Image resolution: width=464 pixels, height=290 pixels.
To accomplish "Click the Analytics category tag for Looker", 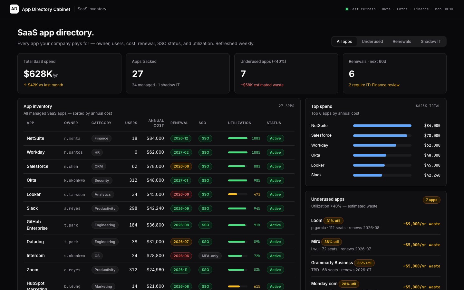I will pos(102,194).
